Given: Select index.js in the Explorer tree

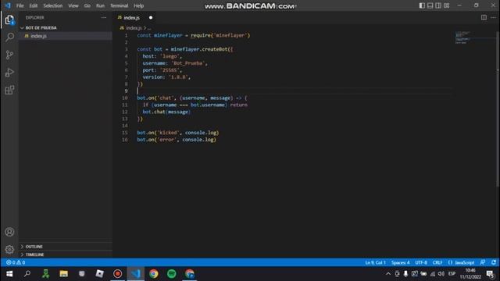Looking at the screenshot, I should (38, 36).
